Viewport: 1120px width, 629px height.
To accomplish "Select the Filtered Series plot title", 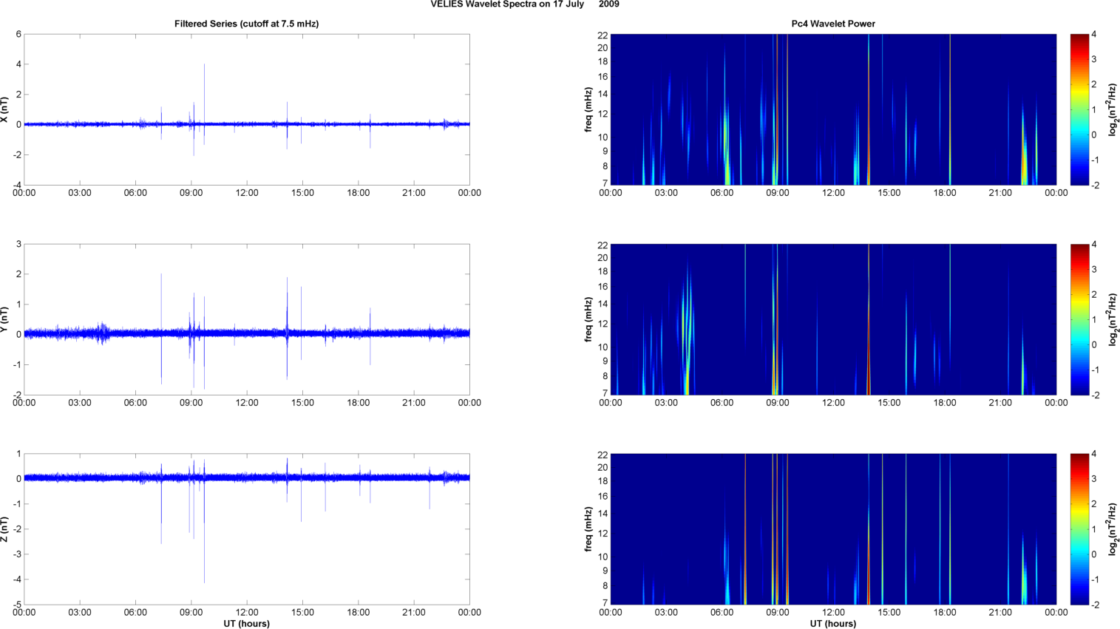I will click(x=246, y=24).
